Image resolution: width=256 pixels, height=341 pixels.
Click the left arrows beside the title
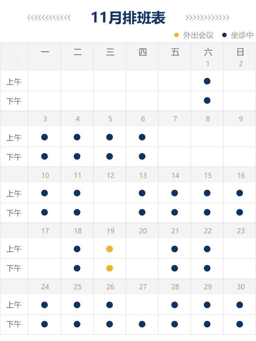tap(49, 18)
